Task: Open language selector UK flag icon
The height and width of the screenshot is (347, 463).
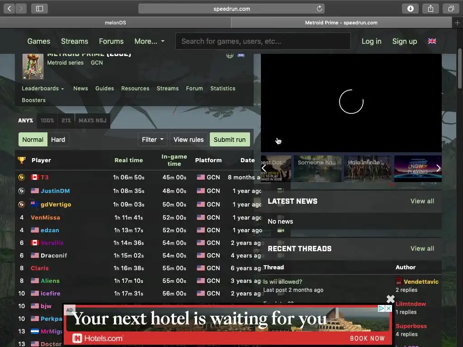Action: [x=432, y=41]
